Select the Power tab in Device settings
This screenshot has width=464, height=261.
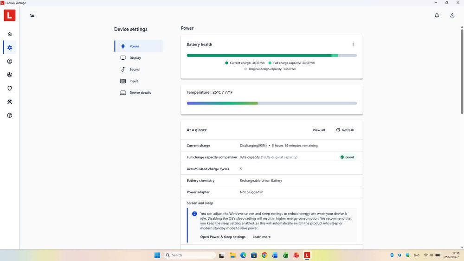(x=138, y=46)
